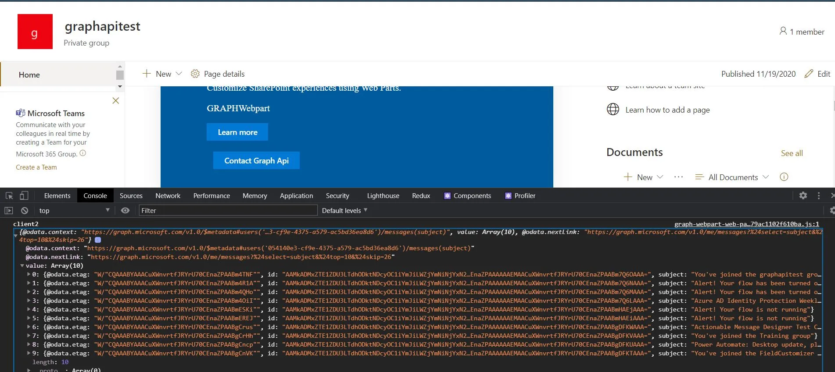Viewport: 835px width, 372px height.
Task: Expand array item 0 in console
Action: tap(29, 274)
